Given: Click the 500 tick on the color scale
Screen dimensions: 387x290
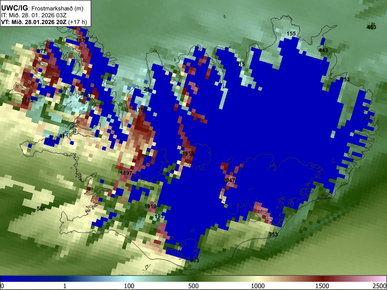Looking at the screenshot, I should coord(193,286).
